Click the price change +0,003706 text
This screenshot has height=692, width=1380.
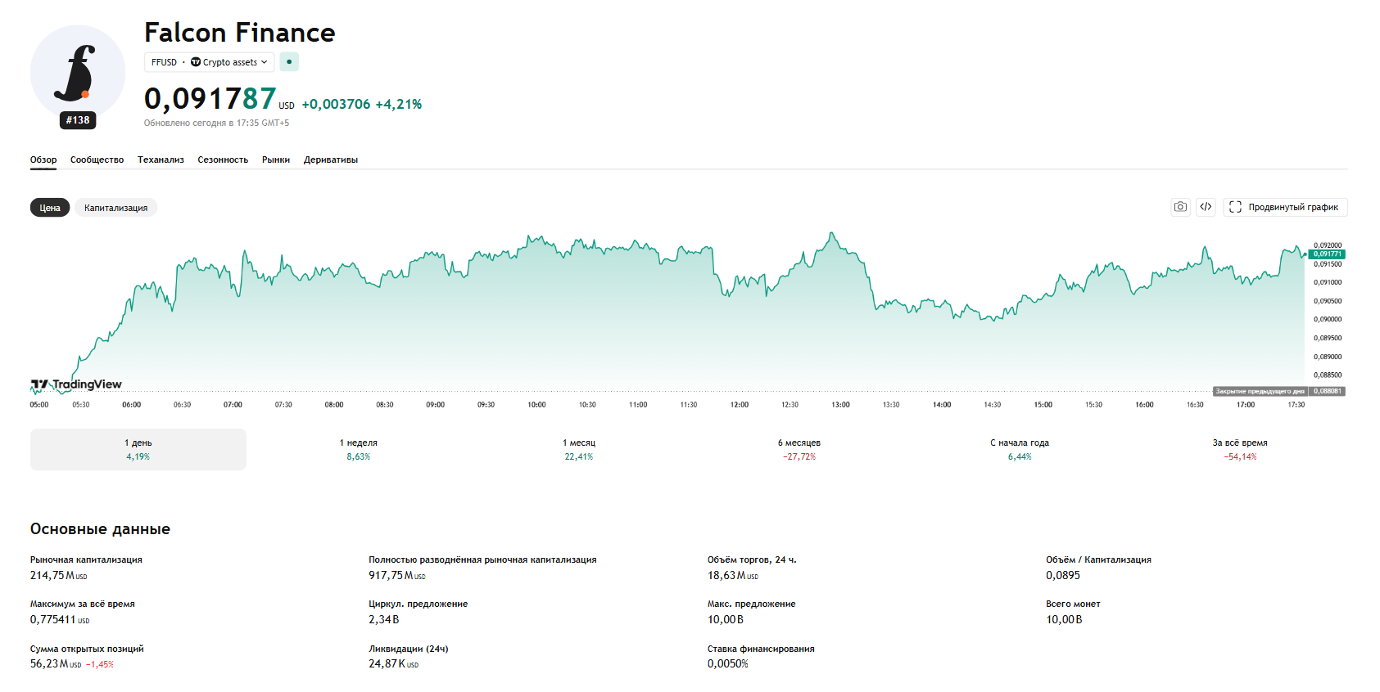(x=337, y=104)
